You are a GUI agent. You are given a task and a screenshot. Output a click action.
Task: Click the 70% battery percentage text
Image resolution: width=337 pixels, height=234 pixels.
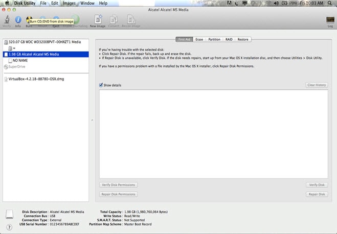tap(293, 3)
